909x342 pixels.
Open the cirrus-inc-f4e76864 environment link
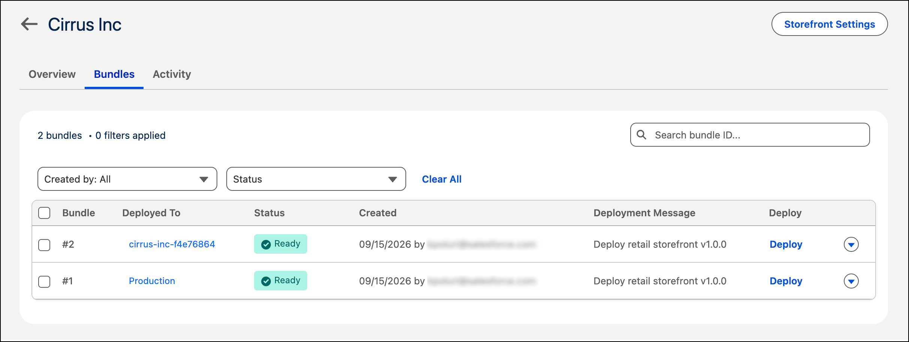click(172, 244)
